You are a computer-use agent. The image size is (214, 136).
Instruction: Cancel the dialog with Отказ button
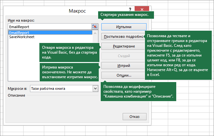(x=134, y=117)
